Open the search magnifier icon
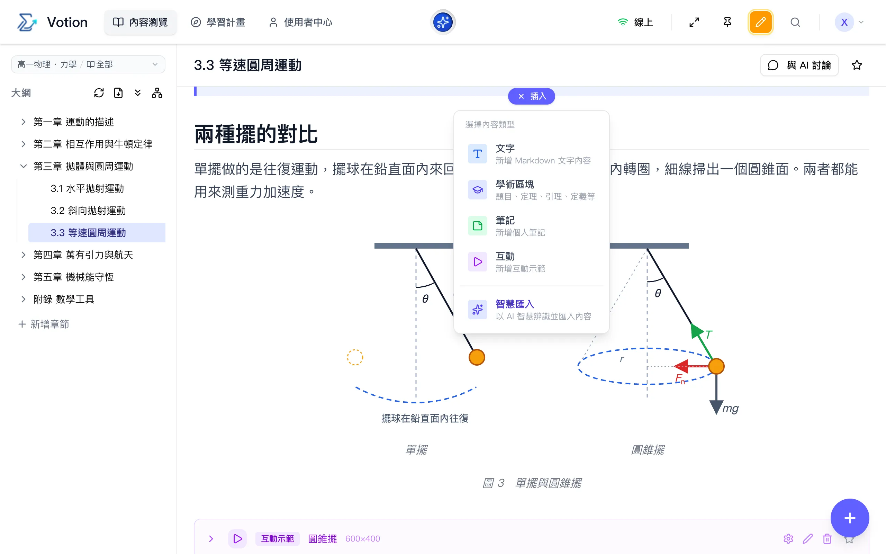The image size is (886, 554). pos(795,23)
